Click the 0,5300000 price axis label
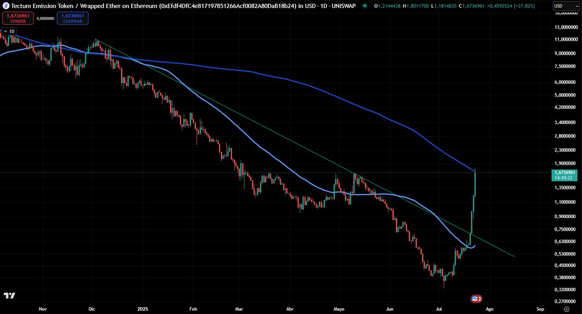Screen dimensions: 582x314 564,253
